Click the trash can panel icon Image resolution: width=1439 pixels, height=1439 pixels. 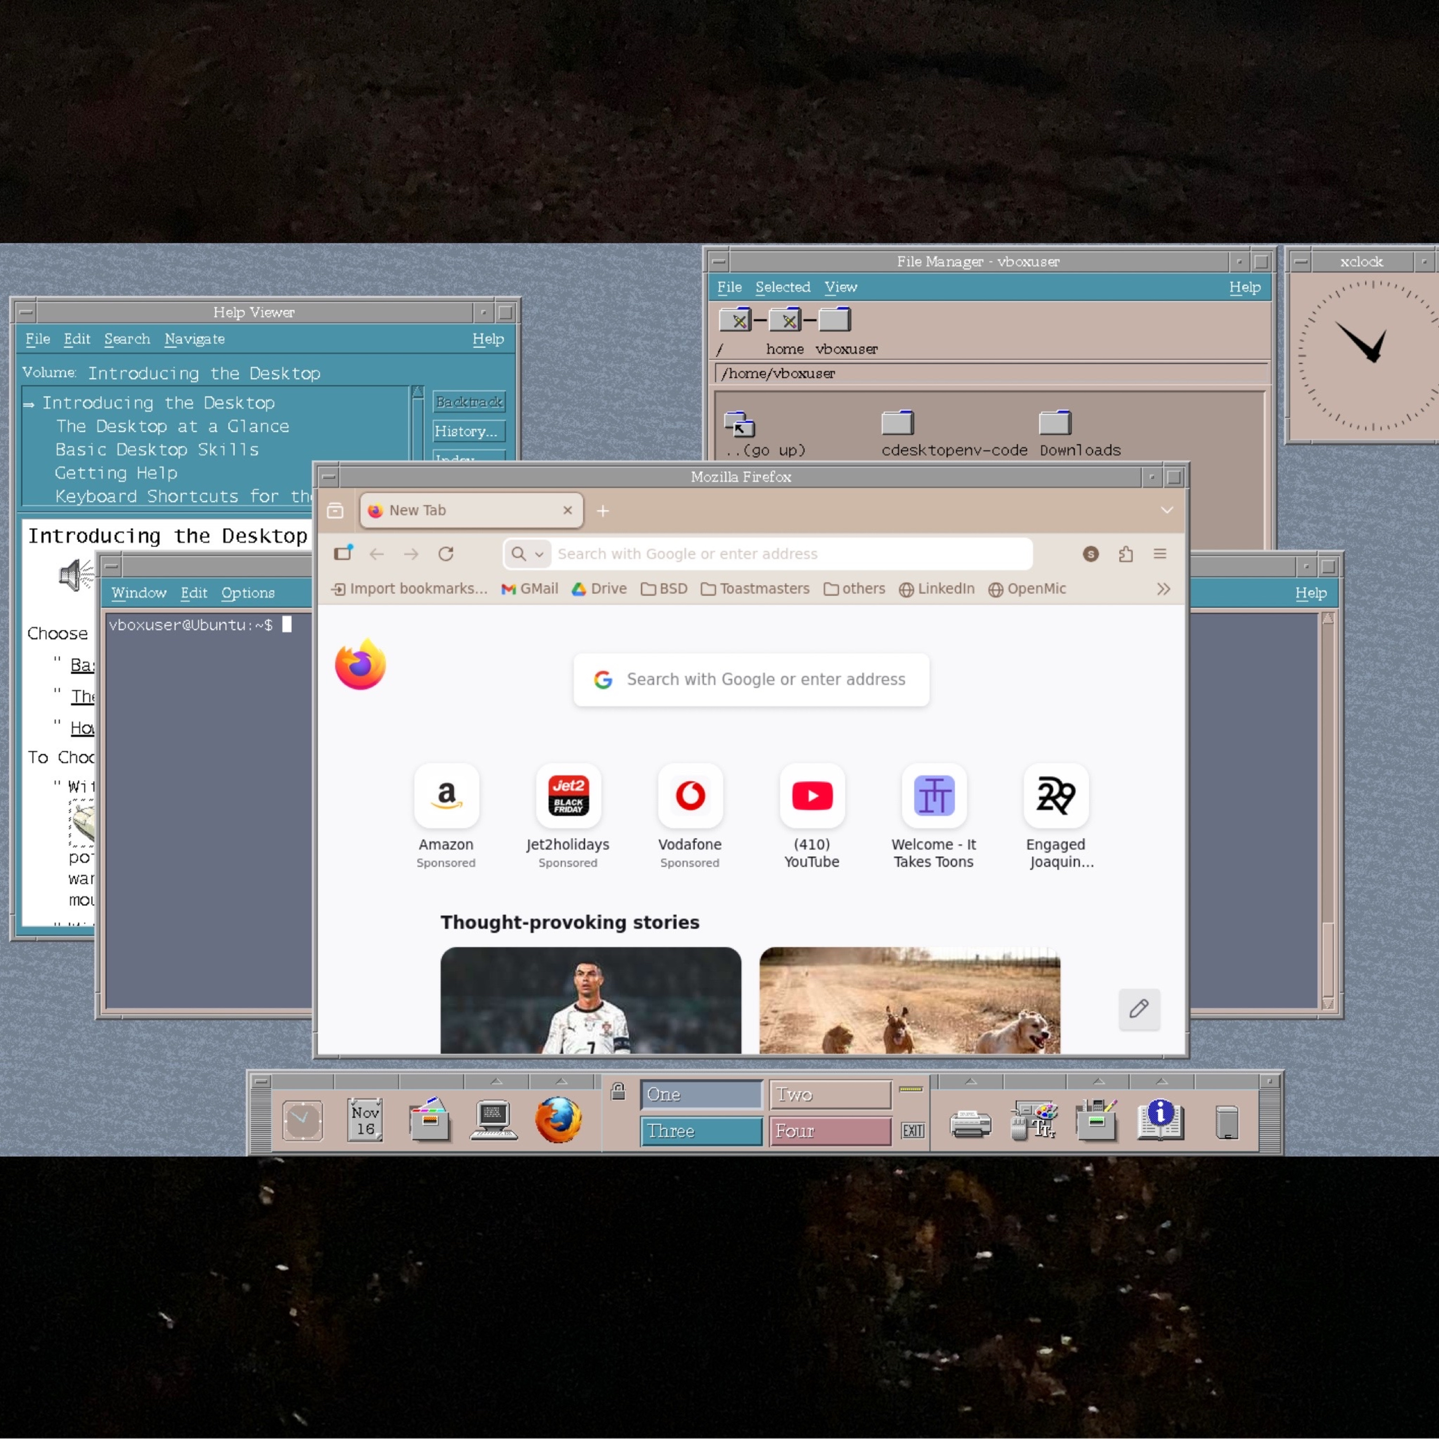pos(1226,1122)
